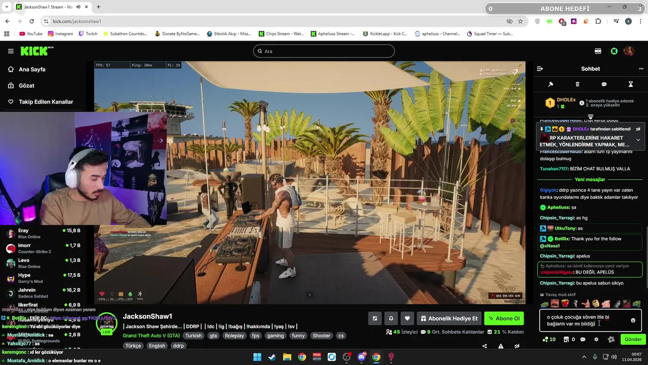
Task: Open the Windows Start menu
Action: pos(257,357)
